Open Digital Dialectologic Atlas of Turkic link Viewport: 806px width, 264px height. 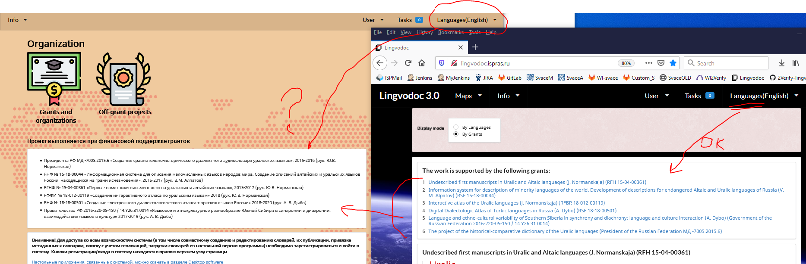tap(522, 211)
